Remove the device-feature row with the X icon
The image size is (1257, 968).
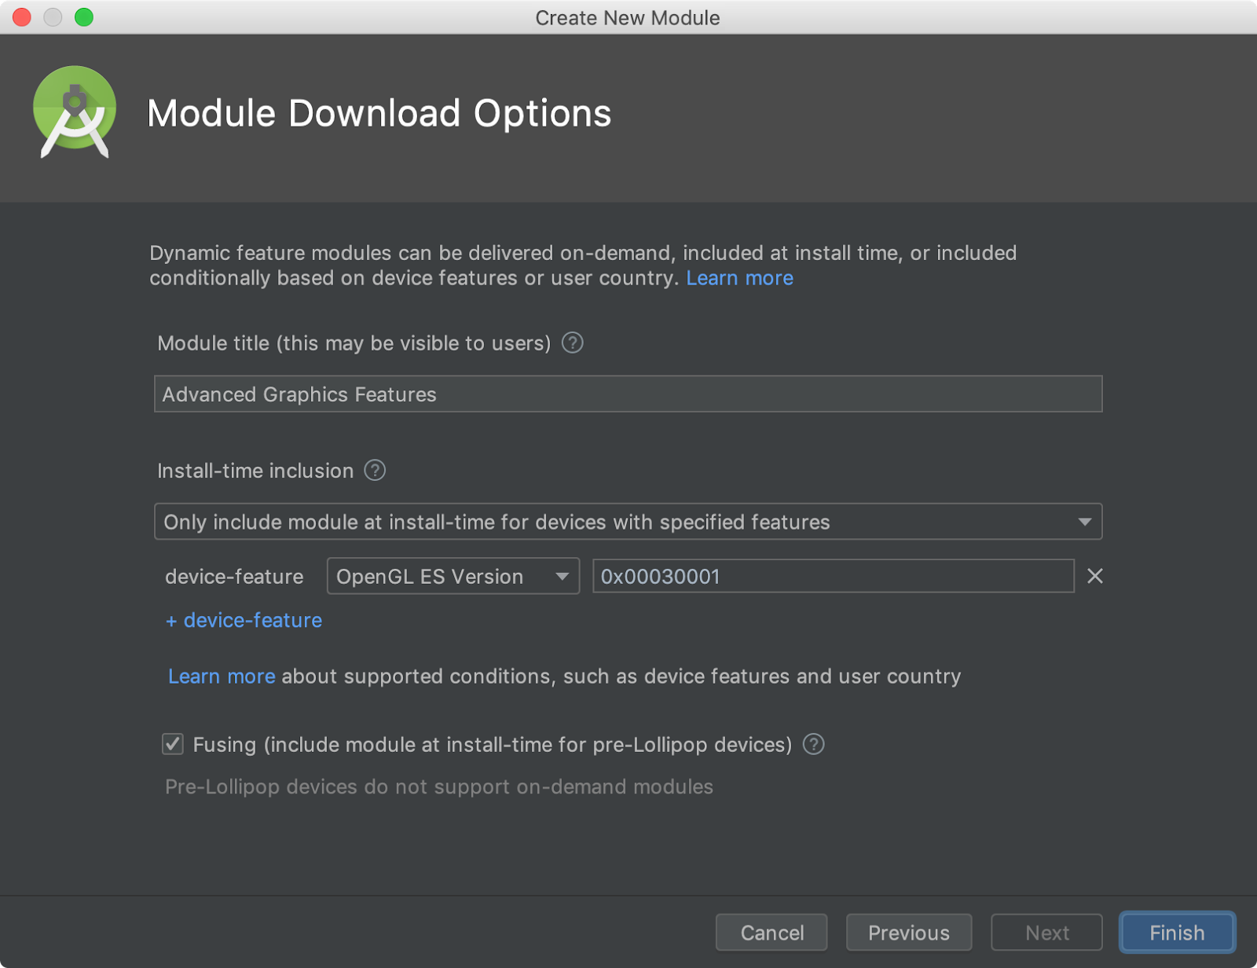[1094, 576]
